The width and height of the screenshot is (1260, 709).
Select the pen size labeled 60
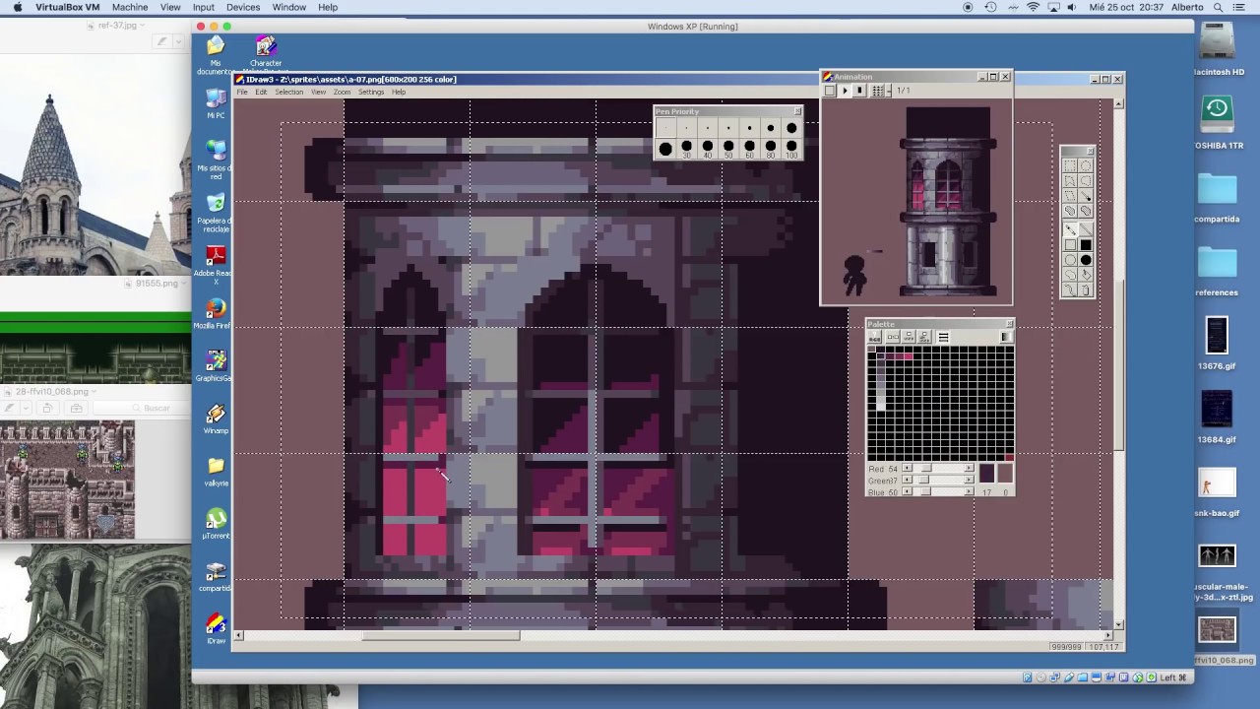(x=749, y=149)
